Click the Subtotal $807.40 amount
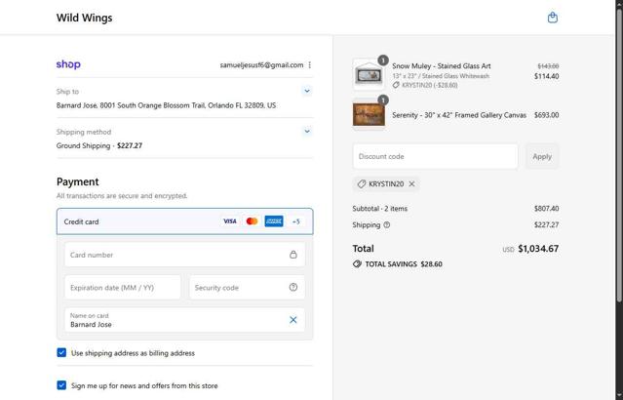623x400 pixels. (546, 209)
